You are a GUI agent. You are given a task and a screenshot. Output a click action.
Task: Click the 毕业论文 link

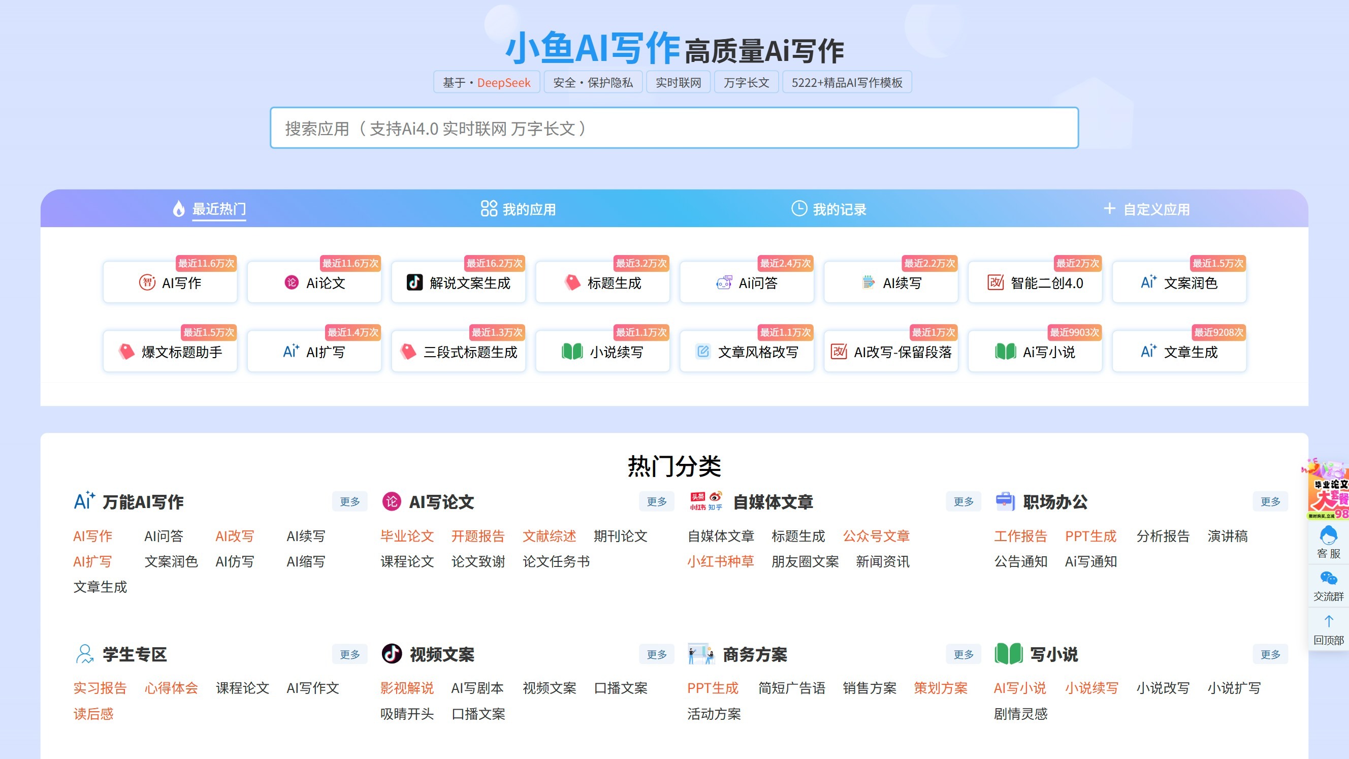click(407, 536)
